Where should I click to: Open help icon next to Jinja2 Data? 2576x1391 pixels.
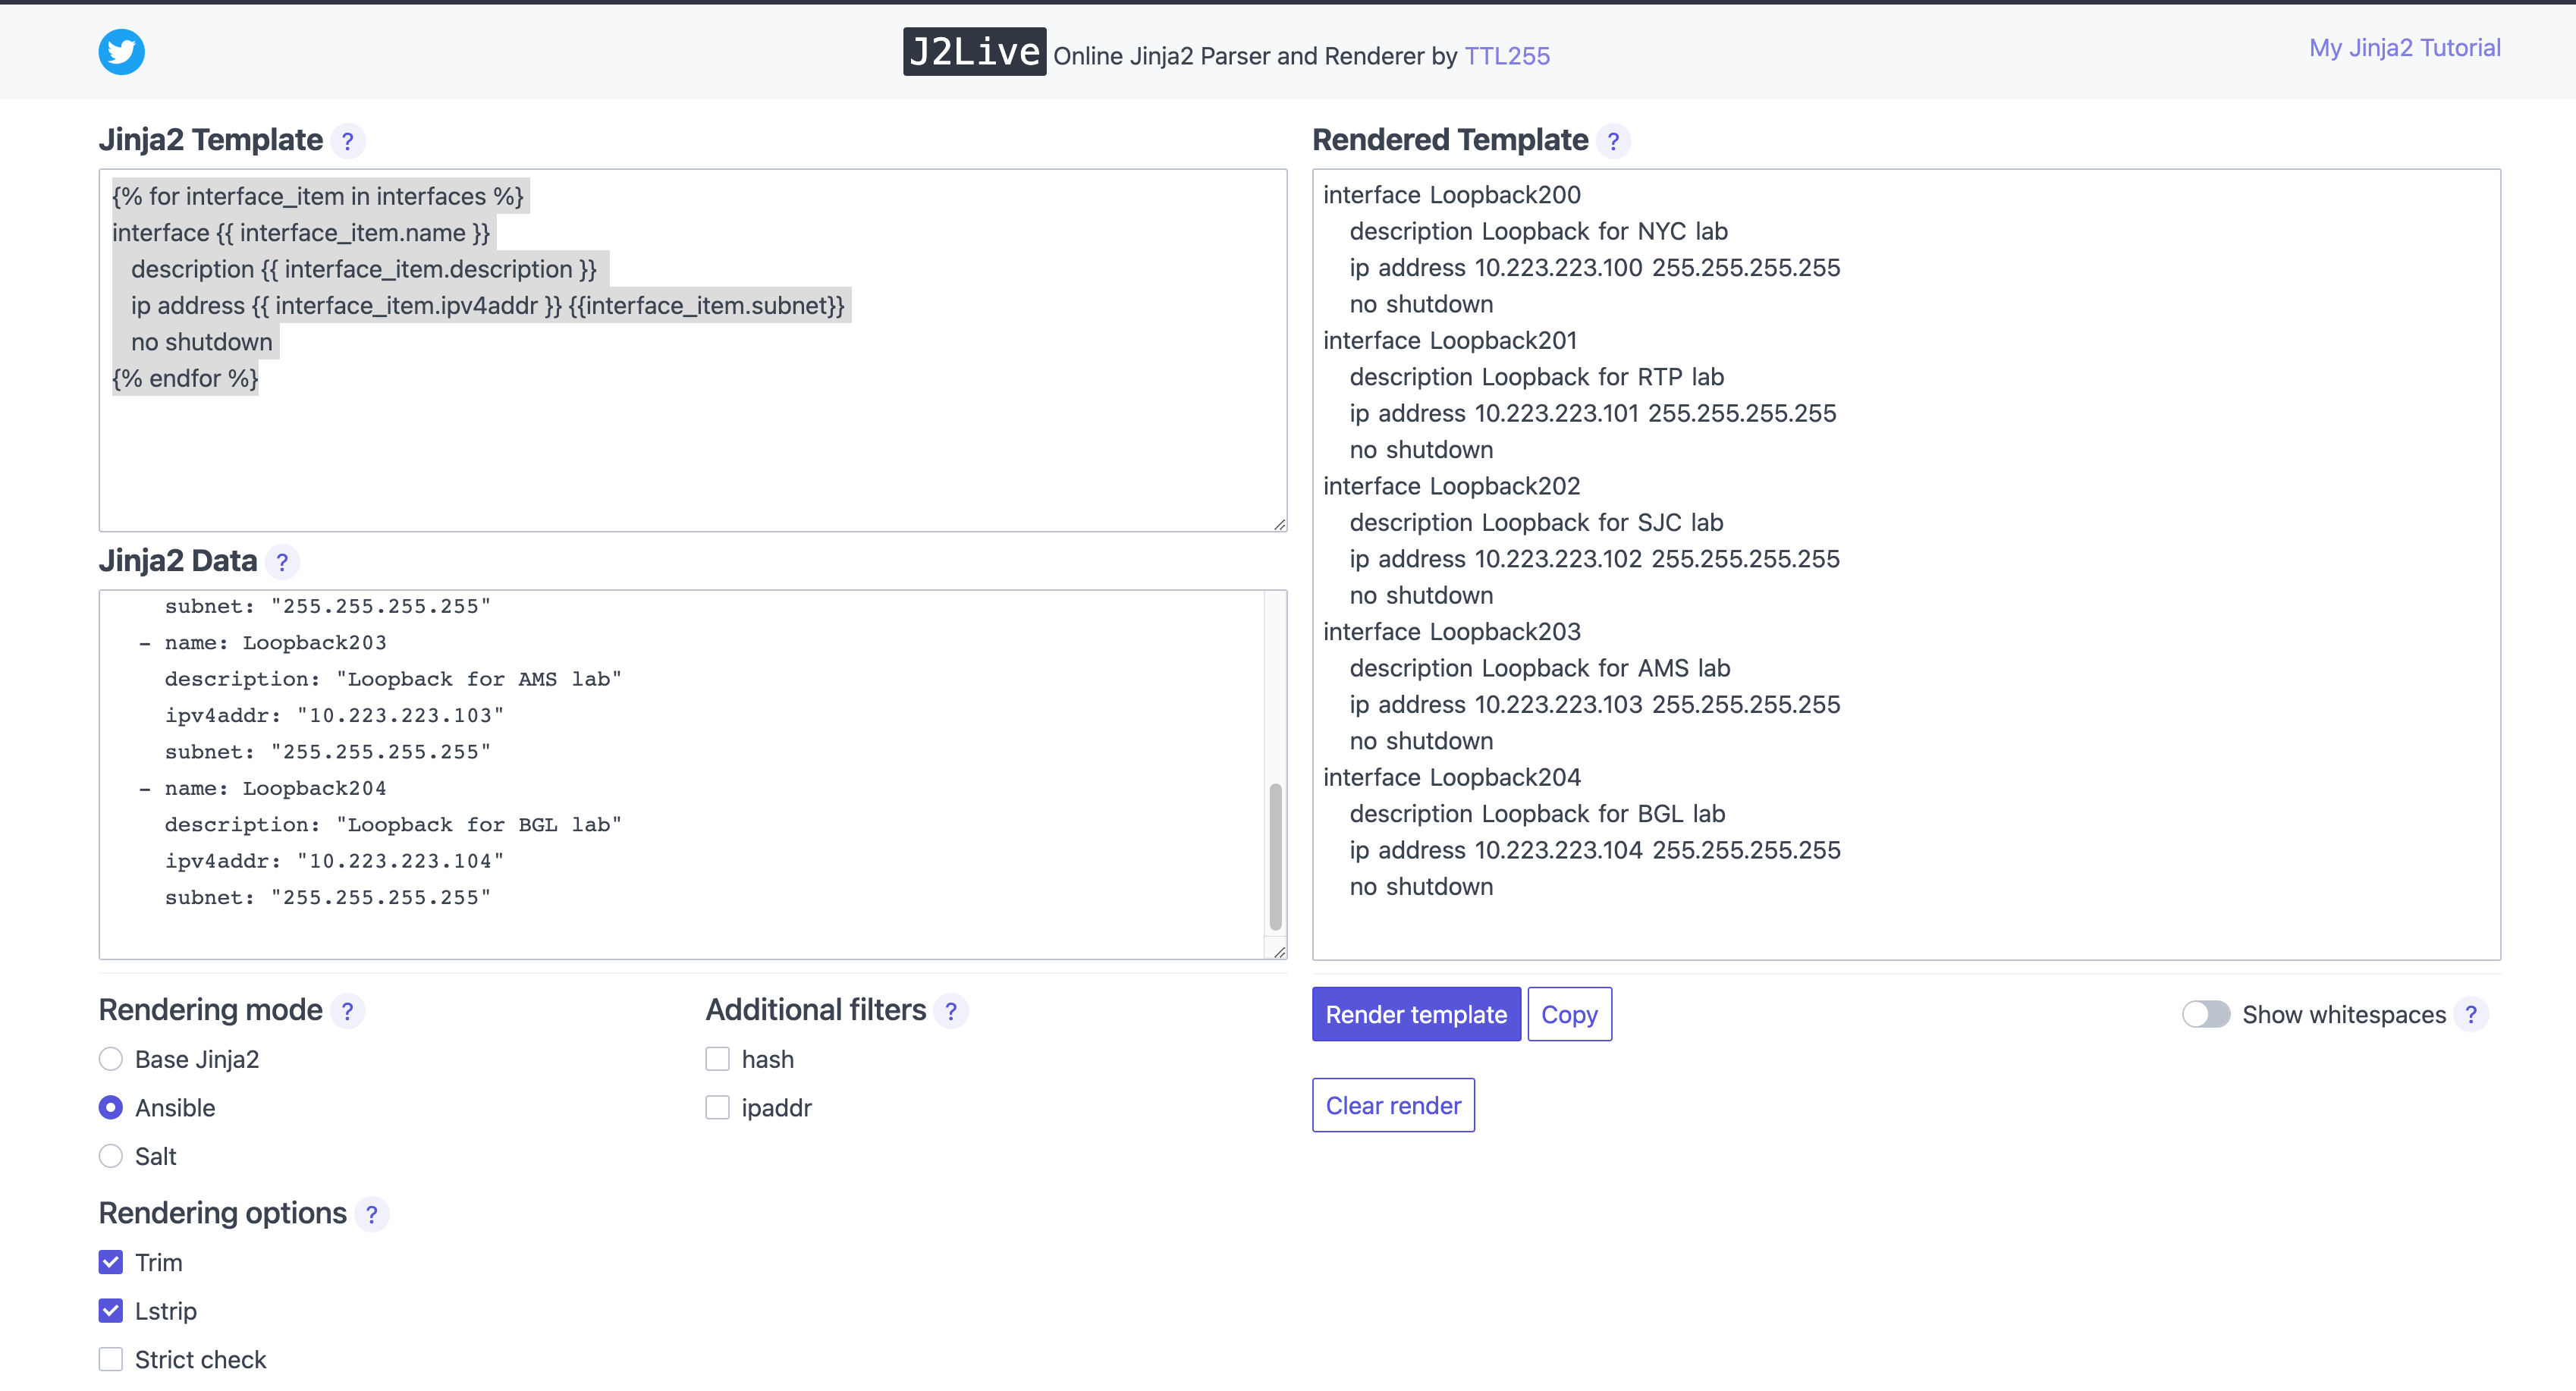coord(282,562)
